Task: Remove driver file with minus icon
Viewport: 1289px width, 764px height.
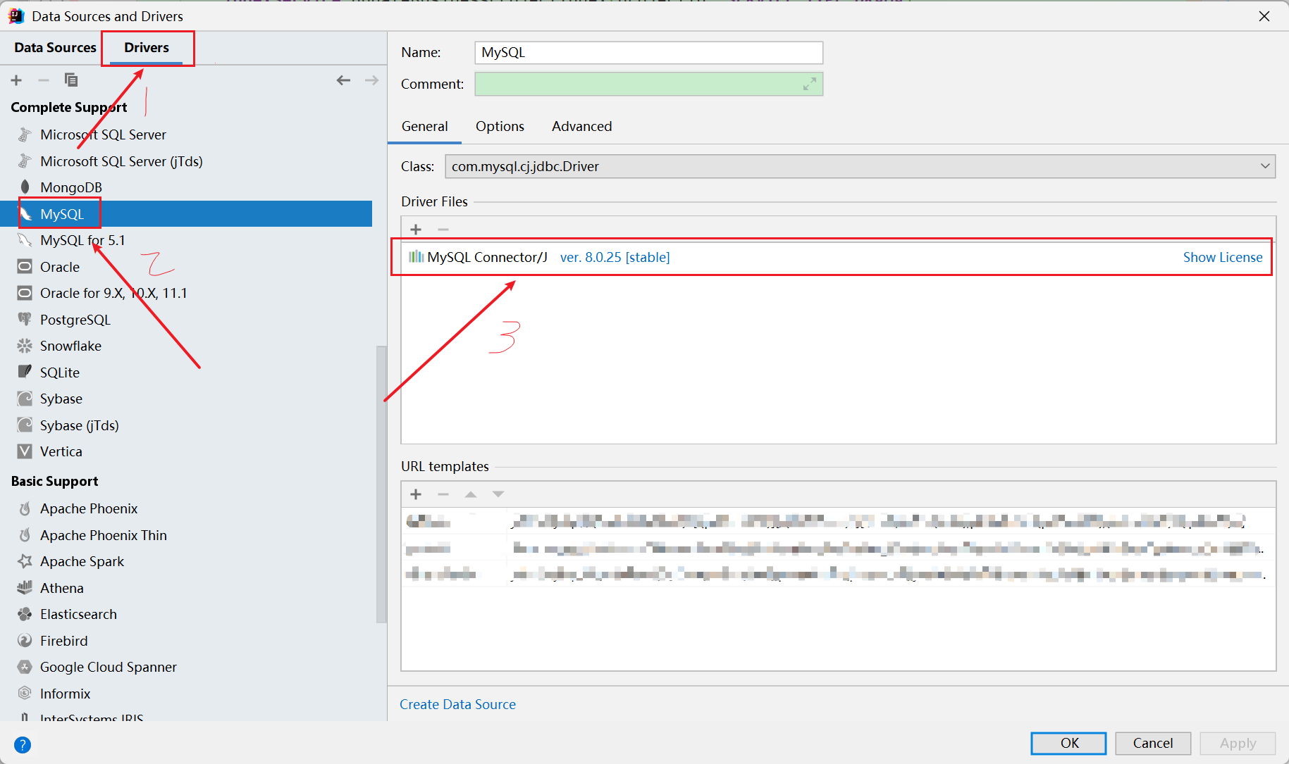Action: 443,230
